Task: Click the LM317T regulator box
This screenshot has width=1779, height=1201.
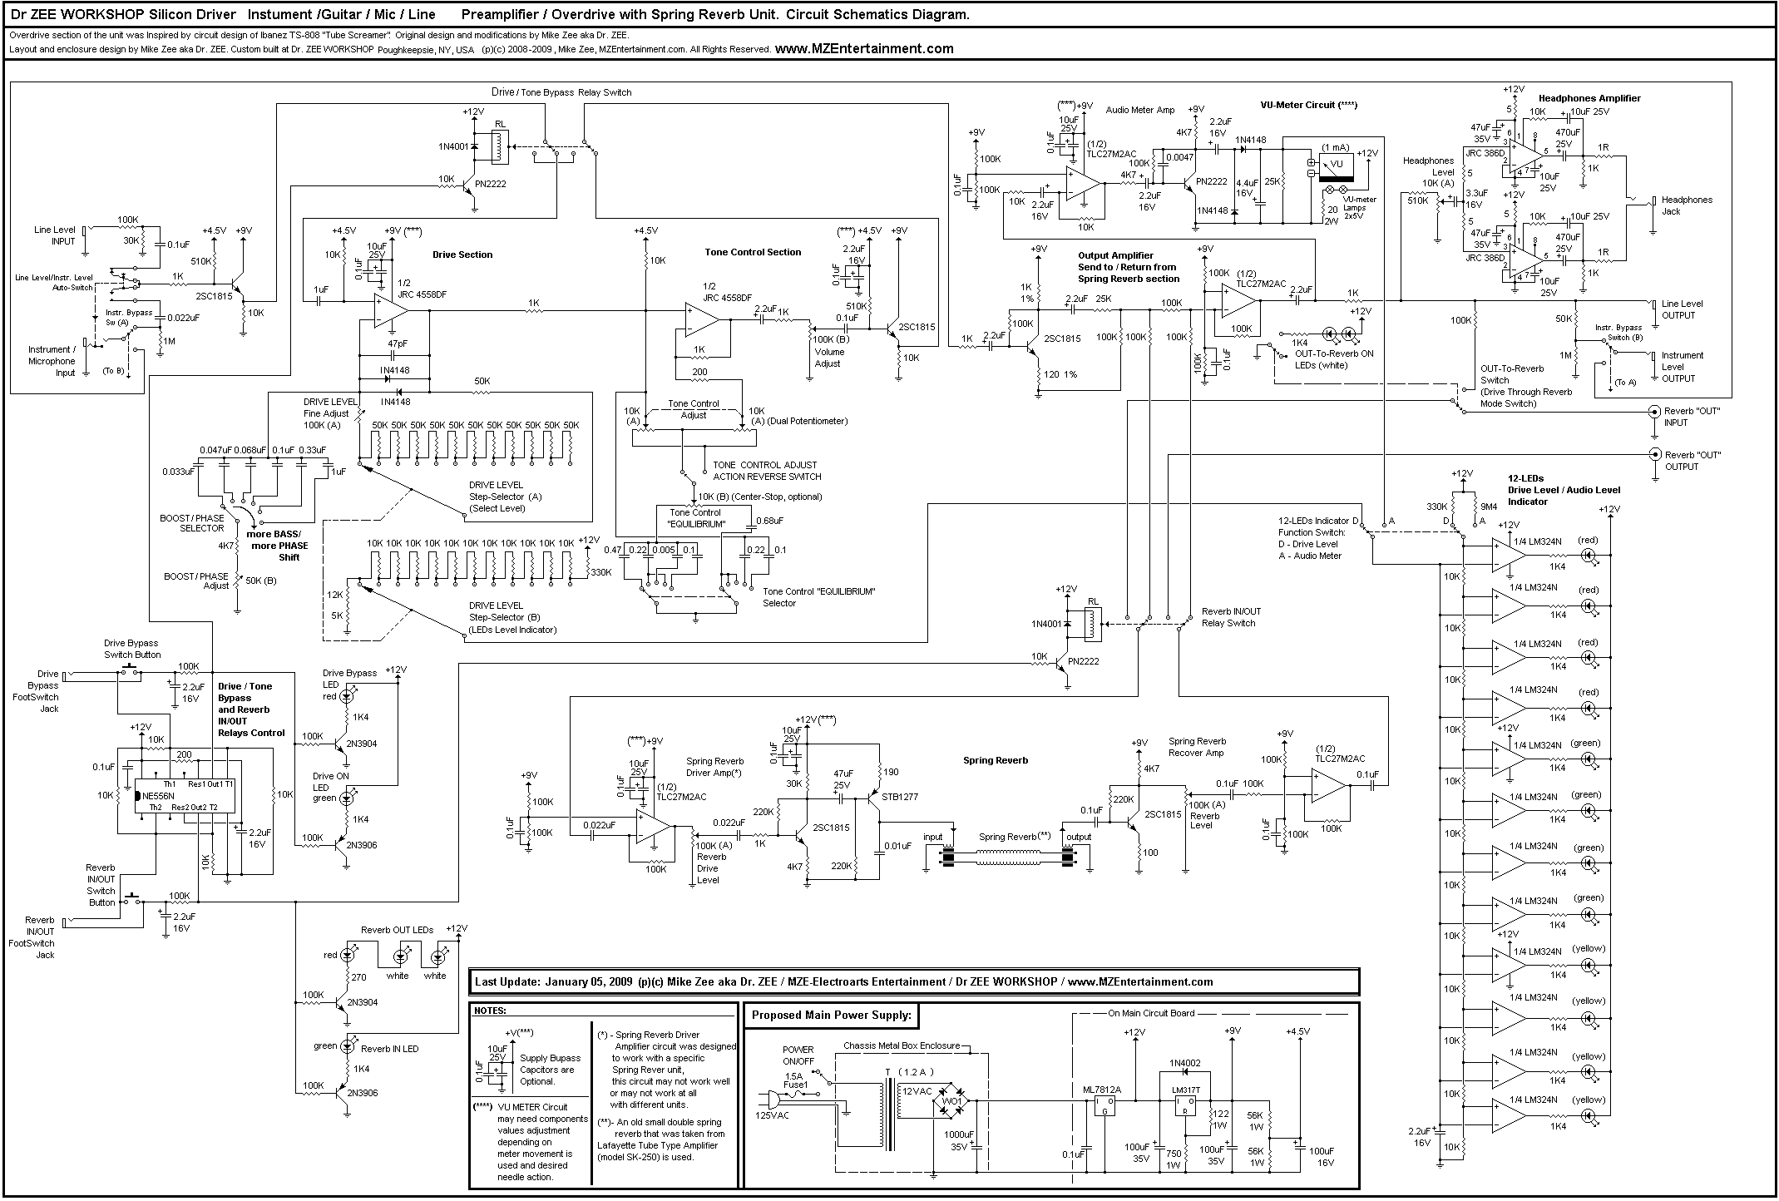Action: click(x=1185, y=1106)
